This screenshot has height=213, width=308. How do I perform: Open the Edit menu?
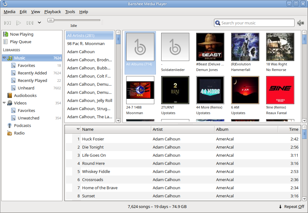tap(23, 12)
